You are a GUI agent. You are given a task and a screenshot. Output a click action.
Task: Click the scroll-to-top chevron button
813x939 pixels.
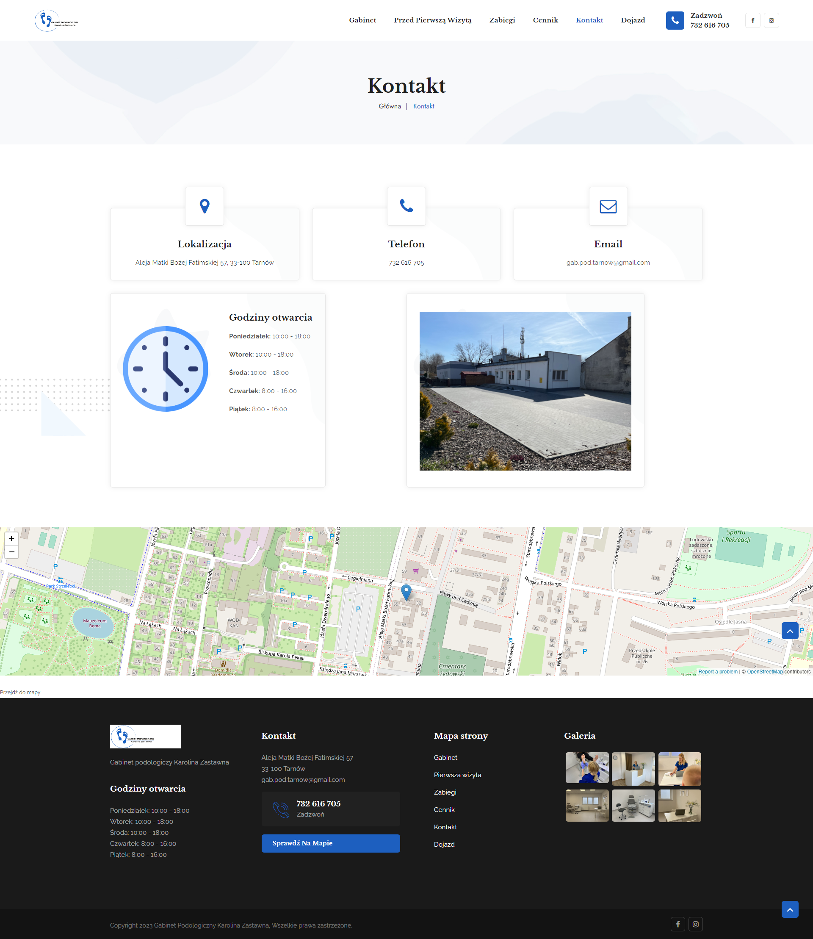tap(790, 630)
